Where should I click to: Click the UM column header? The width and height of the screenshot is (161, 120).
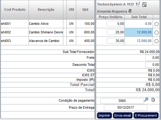click(x=71, y=9)
